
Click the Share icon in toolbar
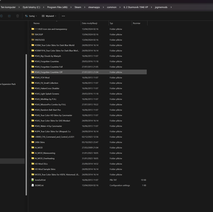9,16
